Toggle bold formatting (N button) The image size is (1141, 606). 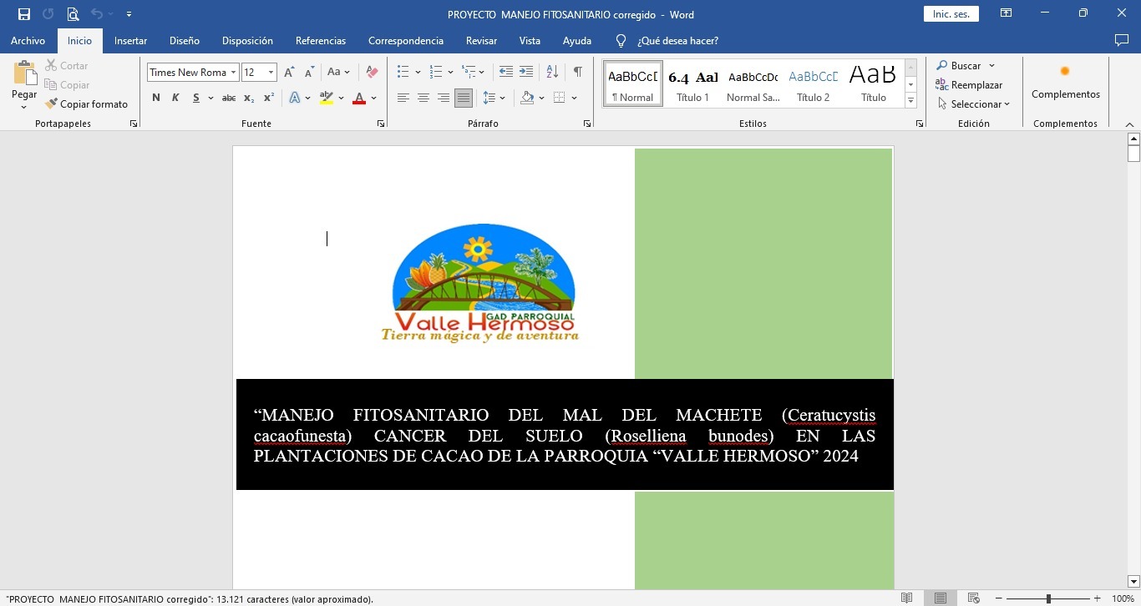156,98
